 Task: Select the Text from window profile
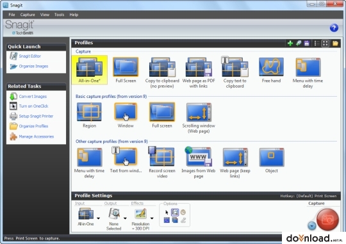pyautogui.click(x=126, y=160)
